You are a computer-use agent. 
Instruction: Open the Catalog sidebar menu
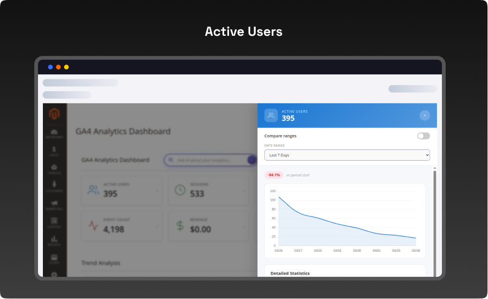coord(54,169)
